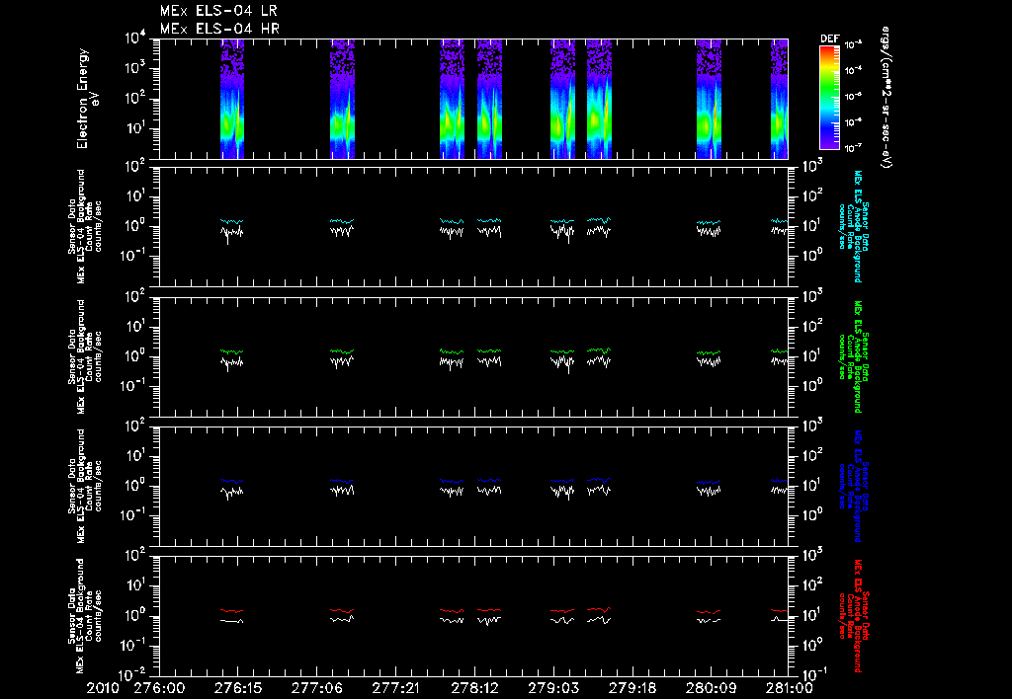1012x699 pixels.
Task: Click the red Anode Background right-axis label
Action: coord(853,616)
